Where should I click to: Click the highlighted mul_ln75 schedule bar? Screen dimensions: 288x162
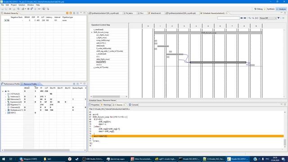click(218, 63)
